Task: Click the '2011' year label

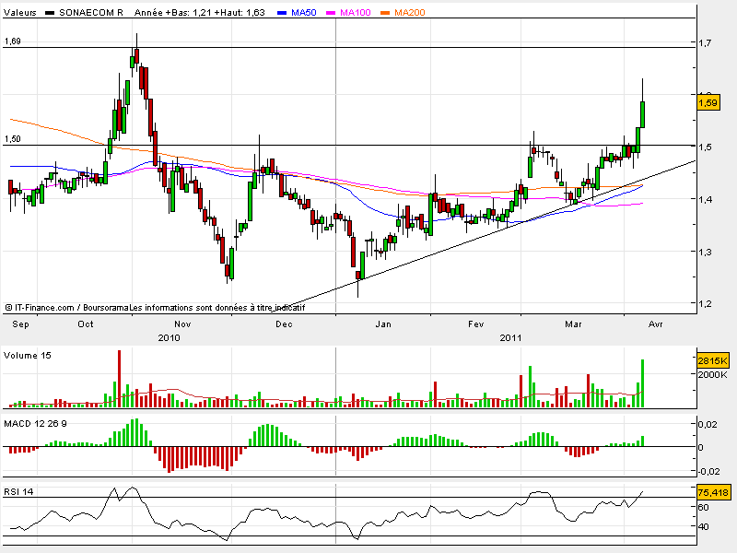Action: [x=511, y=337]
